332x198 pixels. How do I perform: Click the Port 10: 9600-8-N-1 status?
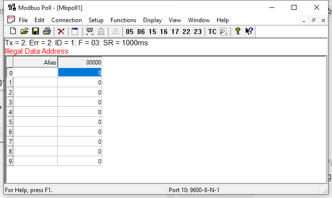coord(194,190)
